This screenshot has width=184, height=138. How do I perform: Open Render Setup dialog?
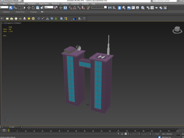point(148,8)
